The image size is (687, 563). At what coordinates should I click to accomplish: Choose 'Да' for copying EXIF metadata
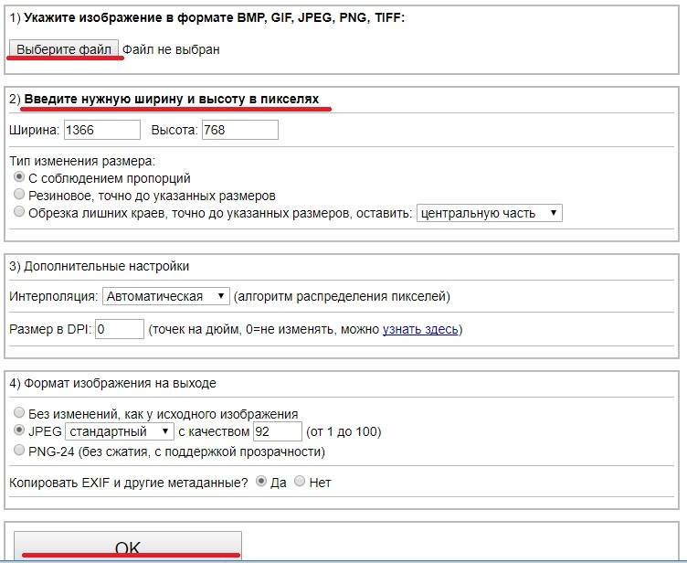tap(261, 482)
